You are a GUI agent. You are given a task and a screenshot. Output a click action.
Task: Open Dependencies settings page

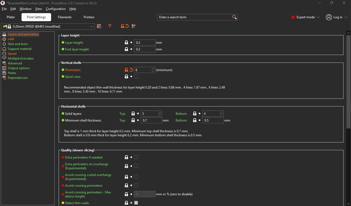point(17,78)
